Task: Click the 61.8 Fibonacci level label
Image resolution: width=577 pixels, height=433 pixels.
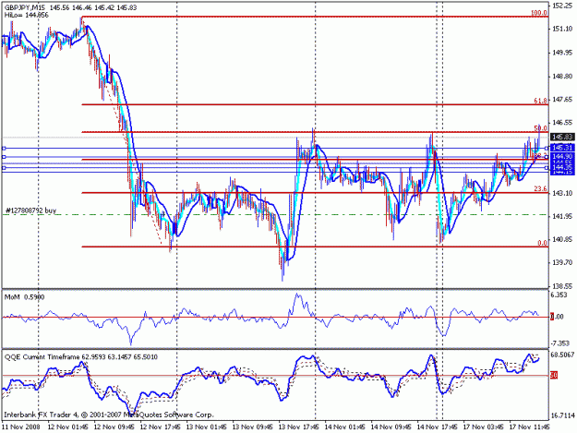Action: pyautogui.click(x=540, y=100)
